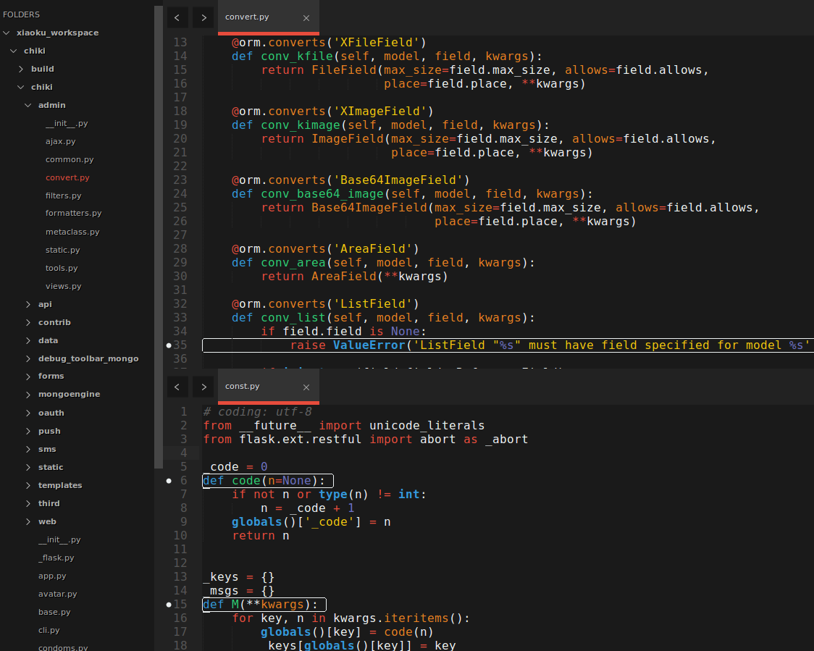
Task: Click the bookmark dot at const.py line 15
Action: [x=169, y=605]
